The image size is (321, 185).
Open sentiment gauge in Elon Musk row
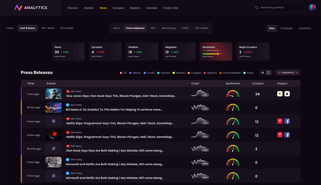tap(233, 149)
